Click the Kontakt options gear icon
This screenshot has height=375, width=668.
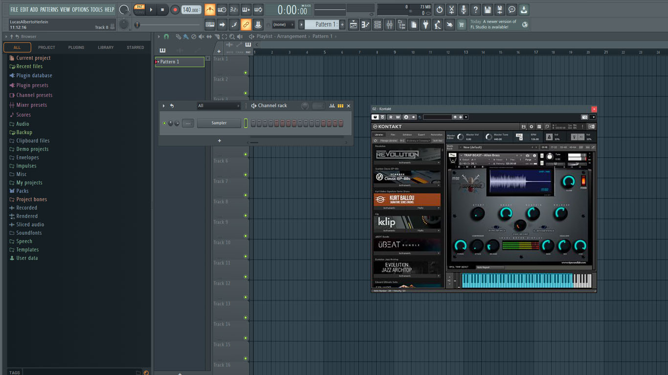(532, 127)
